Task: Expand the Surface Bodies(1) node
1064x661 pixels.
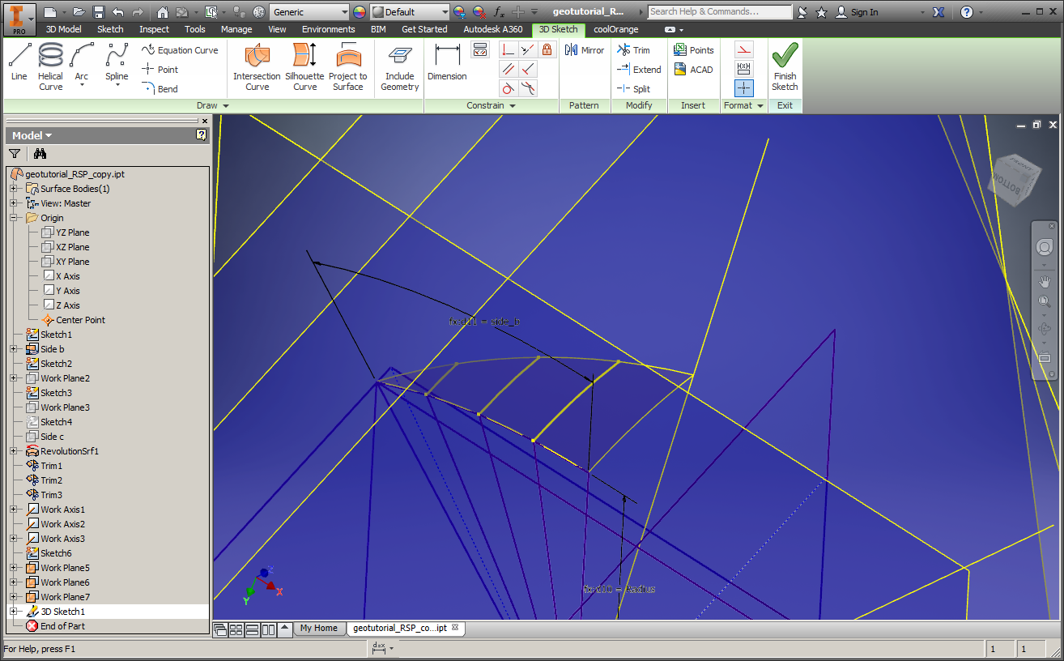Action: [x=14, y=189]
